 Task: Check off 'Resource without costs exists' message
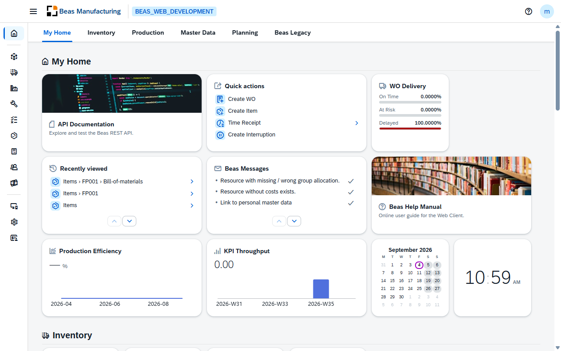tap(351, 192)
